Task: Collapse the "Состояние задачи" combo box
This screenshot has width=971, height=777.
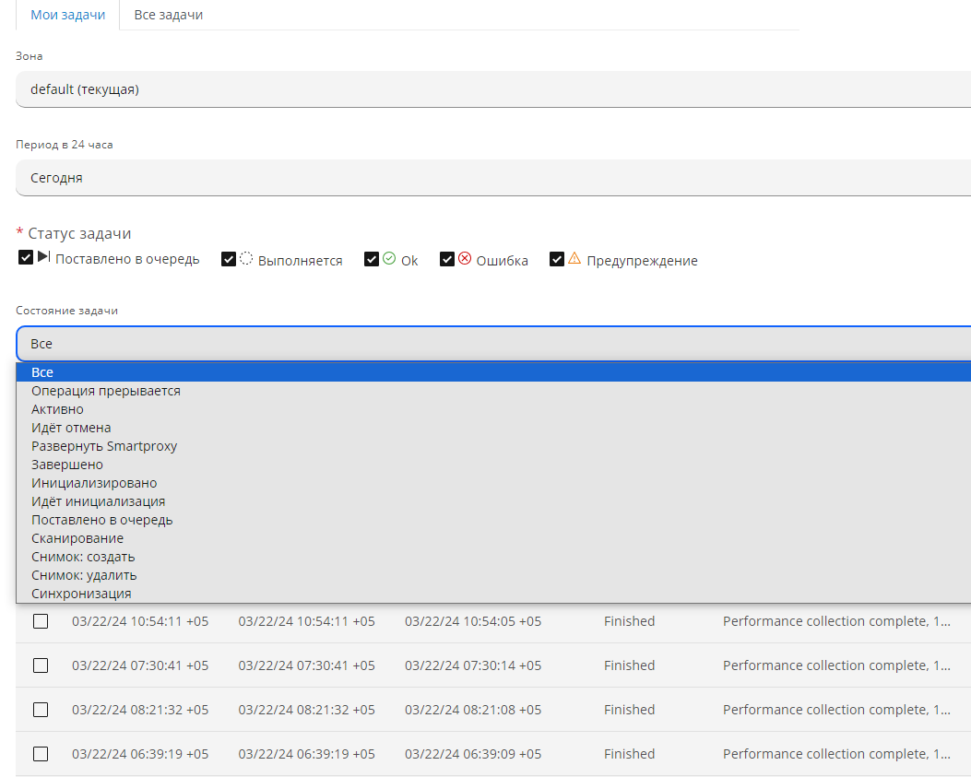Action: click(x=493, y=343)
